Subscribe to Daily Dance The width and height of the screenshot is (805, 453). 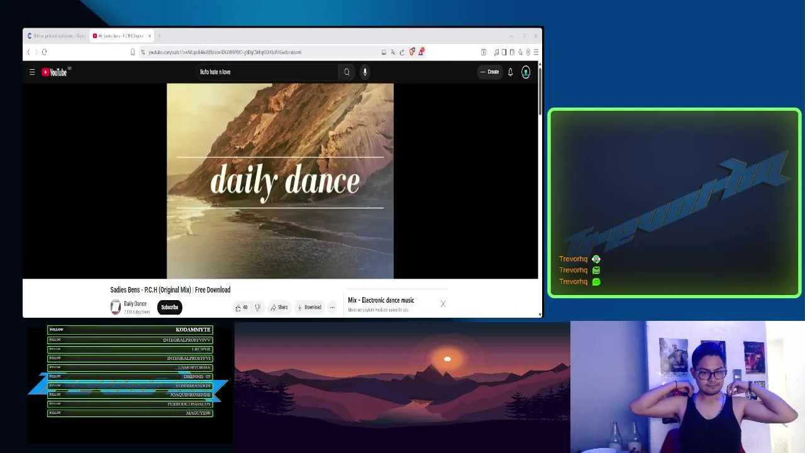169,308
